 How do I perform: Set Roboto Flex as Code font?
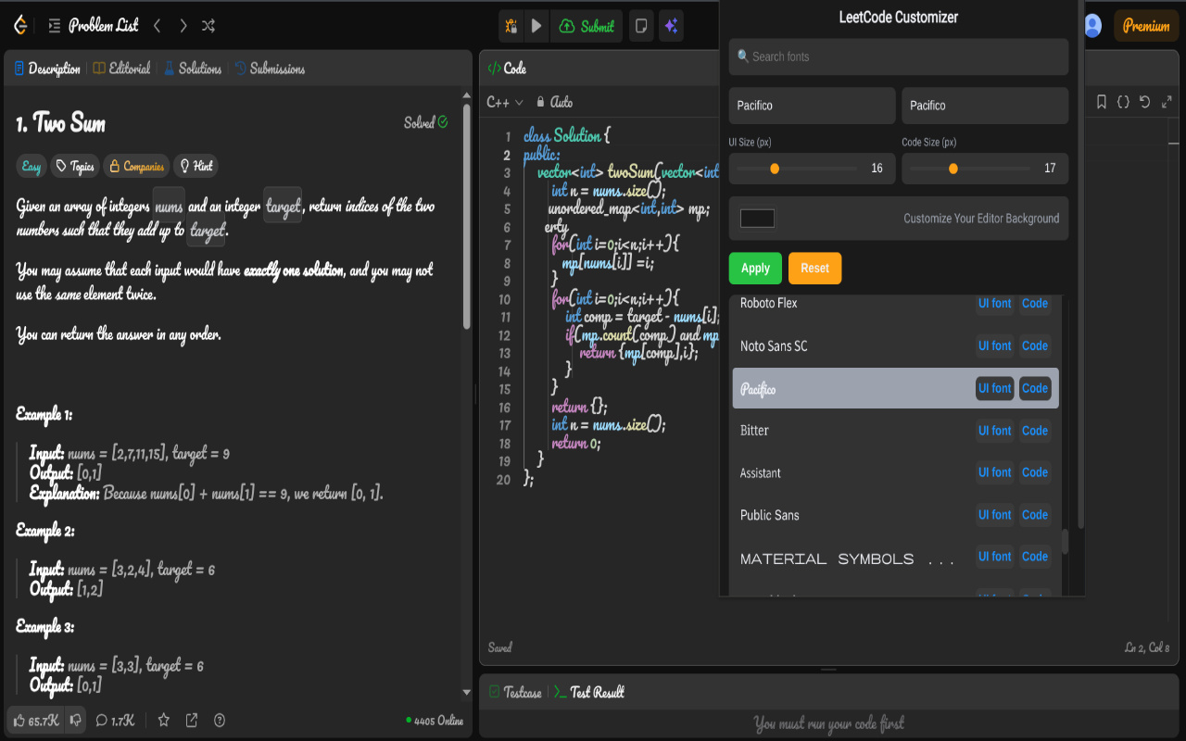(x=1035, y=303)
